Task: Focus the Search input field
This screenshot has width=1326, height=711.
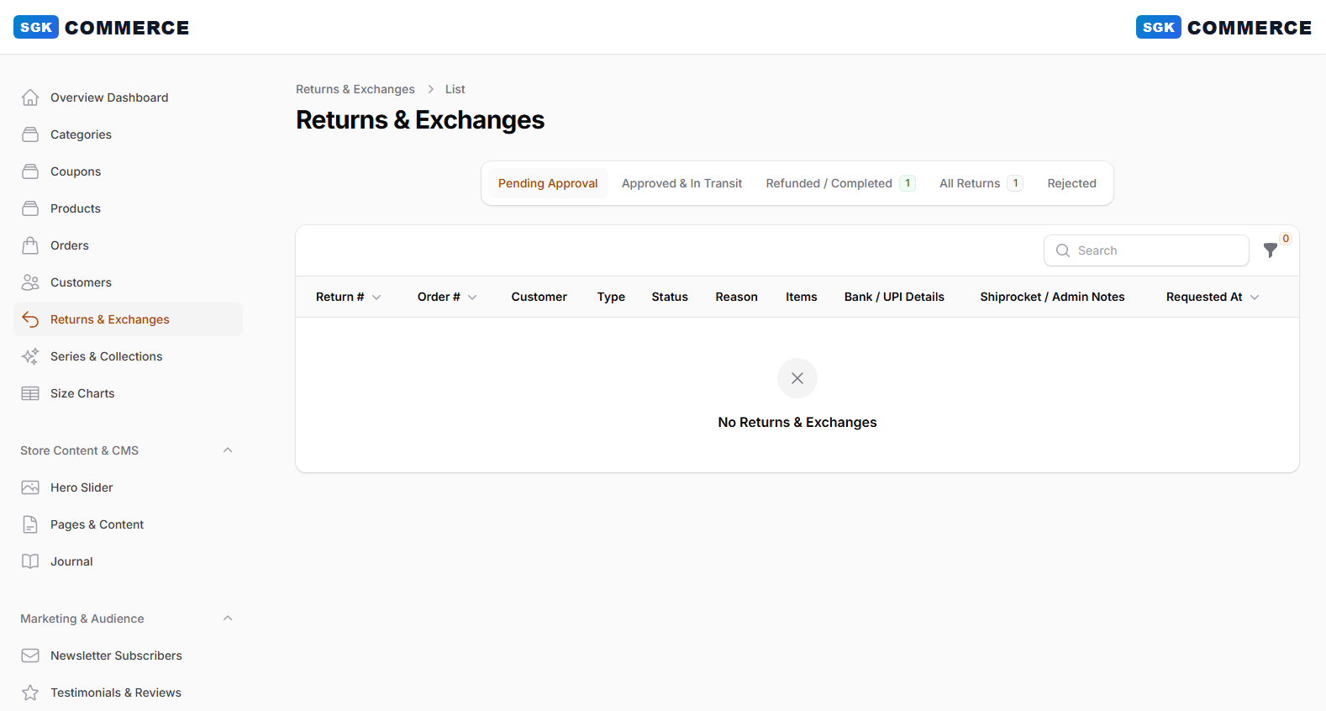Action: point(1146,250)
